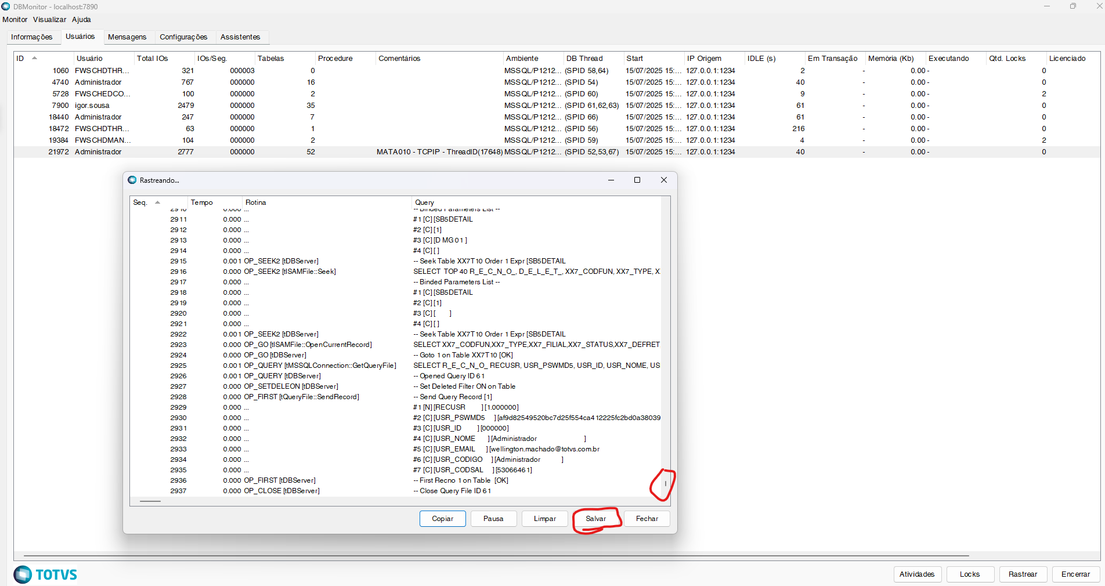Open the Visualizar menu
Screen dimensions: 1105x586
(49, 19)
